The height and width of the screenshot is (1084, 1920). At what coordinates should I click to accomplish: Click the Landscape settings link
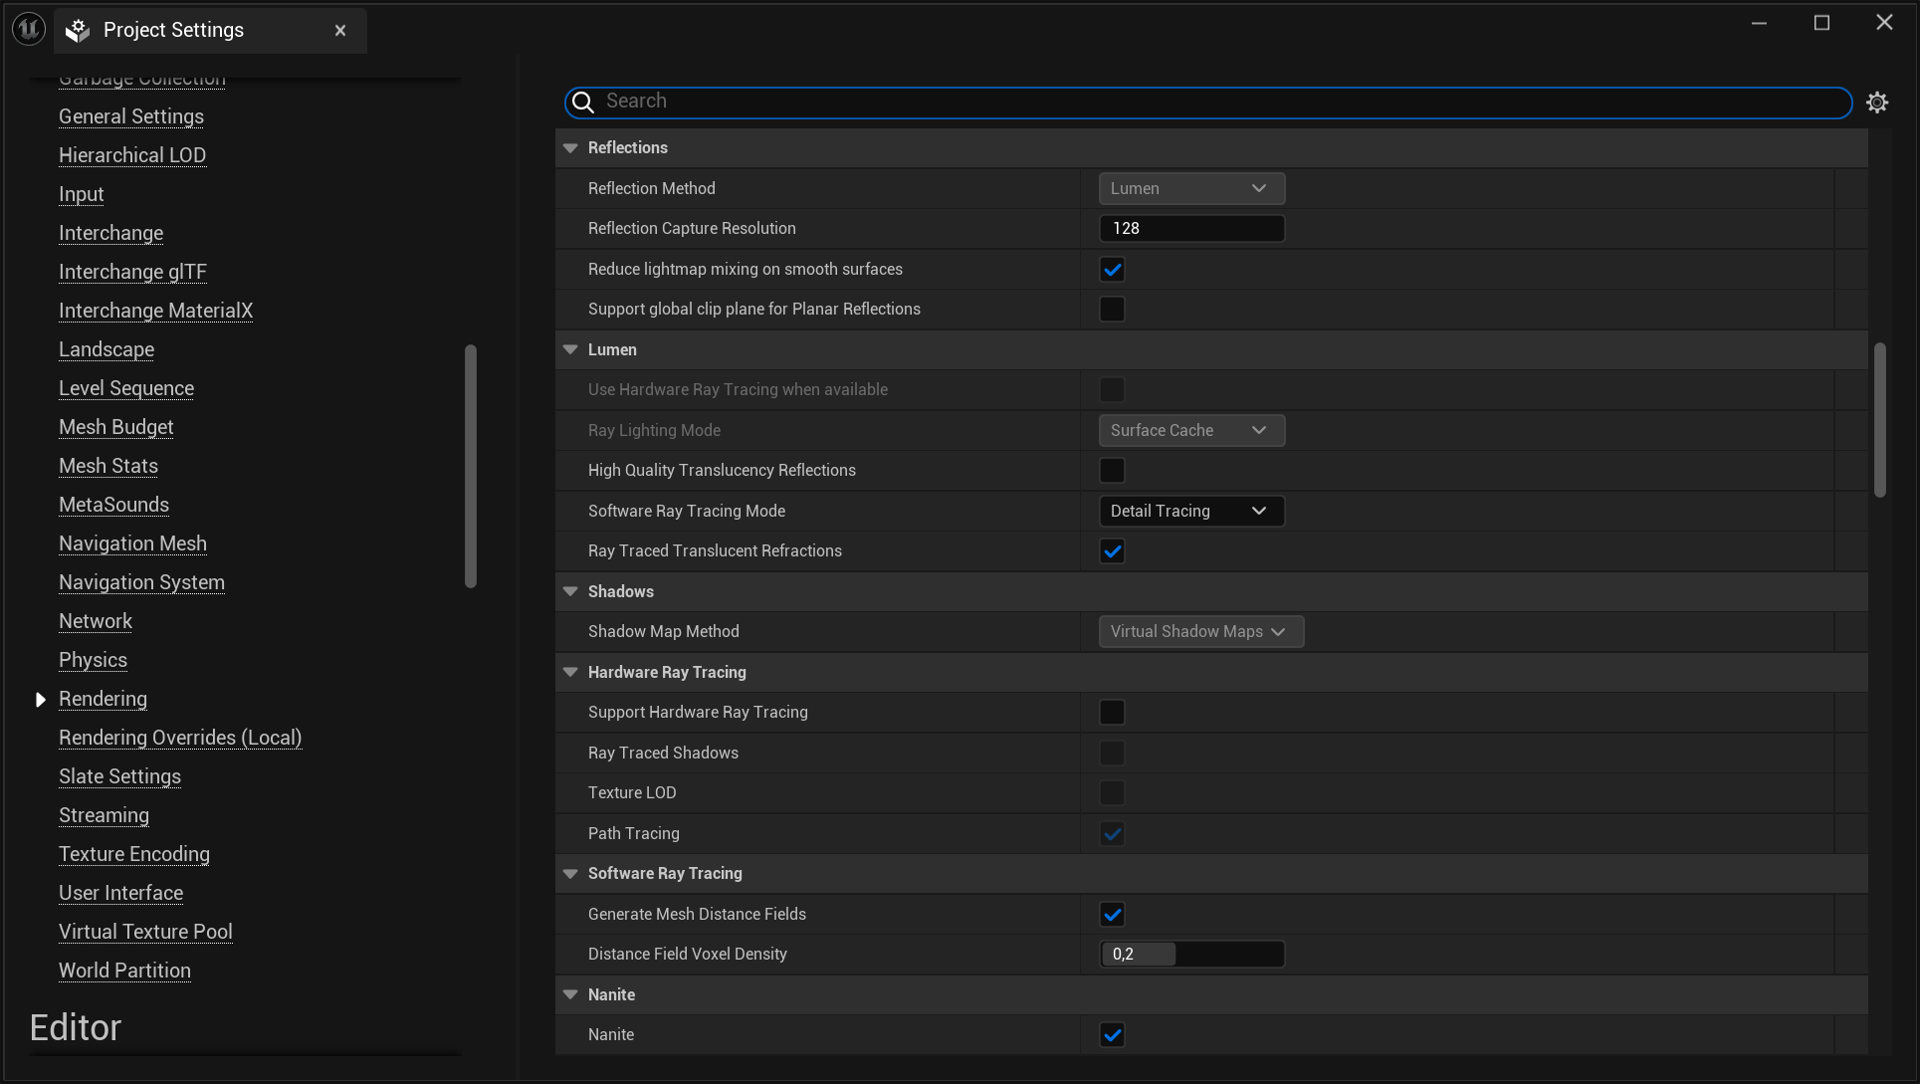pos(107,348)
